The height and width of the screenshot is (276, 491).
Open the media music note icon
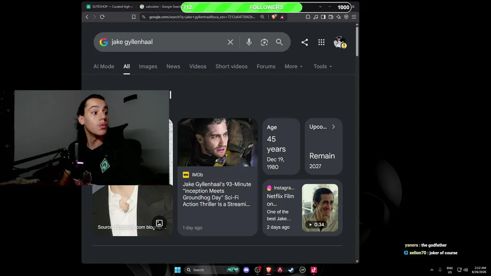pyautogui.click(x=316, y=17)
